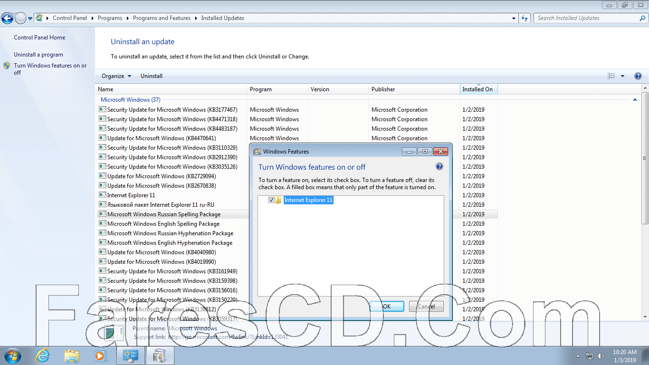Sort list by Name column header

[172, 89]
